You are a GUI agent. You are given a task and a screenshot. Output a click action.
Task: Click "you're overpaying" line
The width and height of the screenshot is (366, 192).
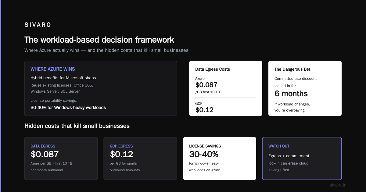[289, 110]
